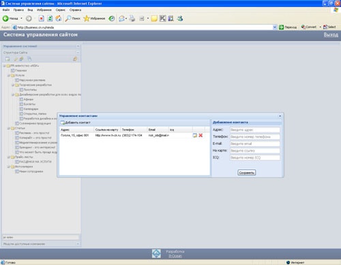
Task: Collapse the Управление системой panel
Action: click(78, 46)
